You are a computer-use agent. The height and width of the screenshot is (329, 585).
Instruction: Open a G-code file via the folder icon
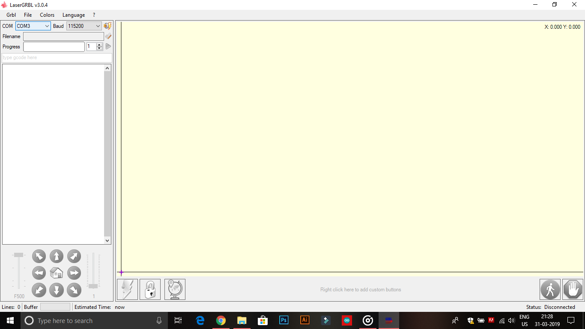(108, 36)
